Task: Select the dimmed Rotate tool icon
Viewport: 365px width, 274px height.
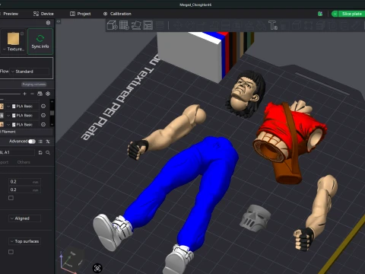Action: click(189, 25)
